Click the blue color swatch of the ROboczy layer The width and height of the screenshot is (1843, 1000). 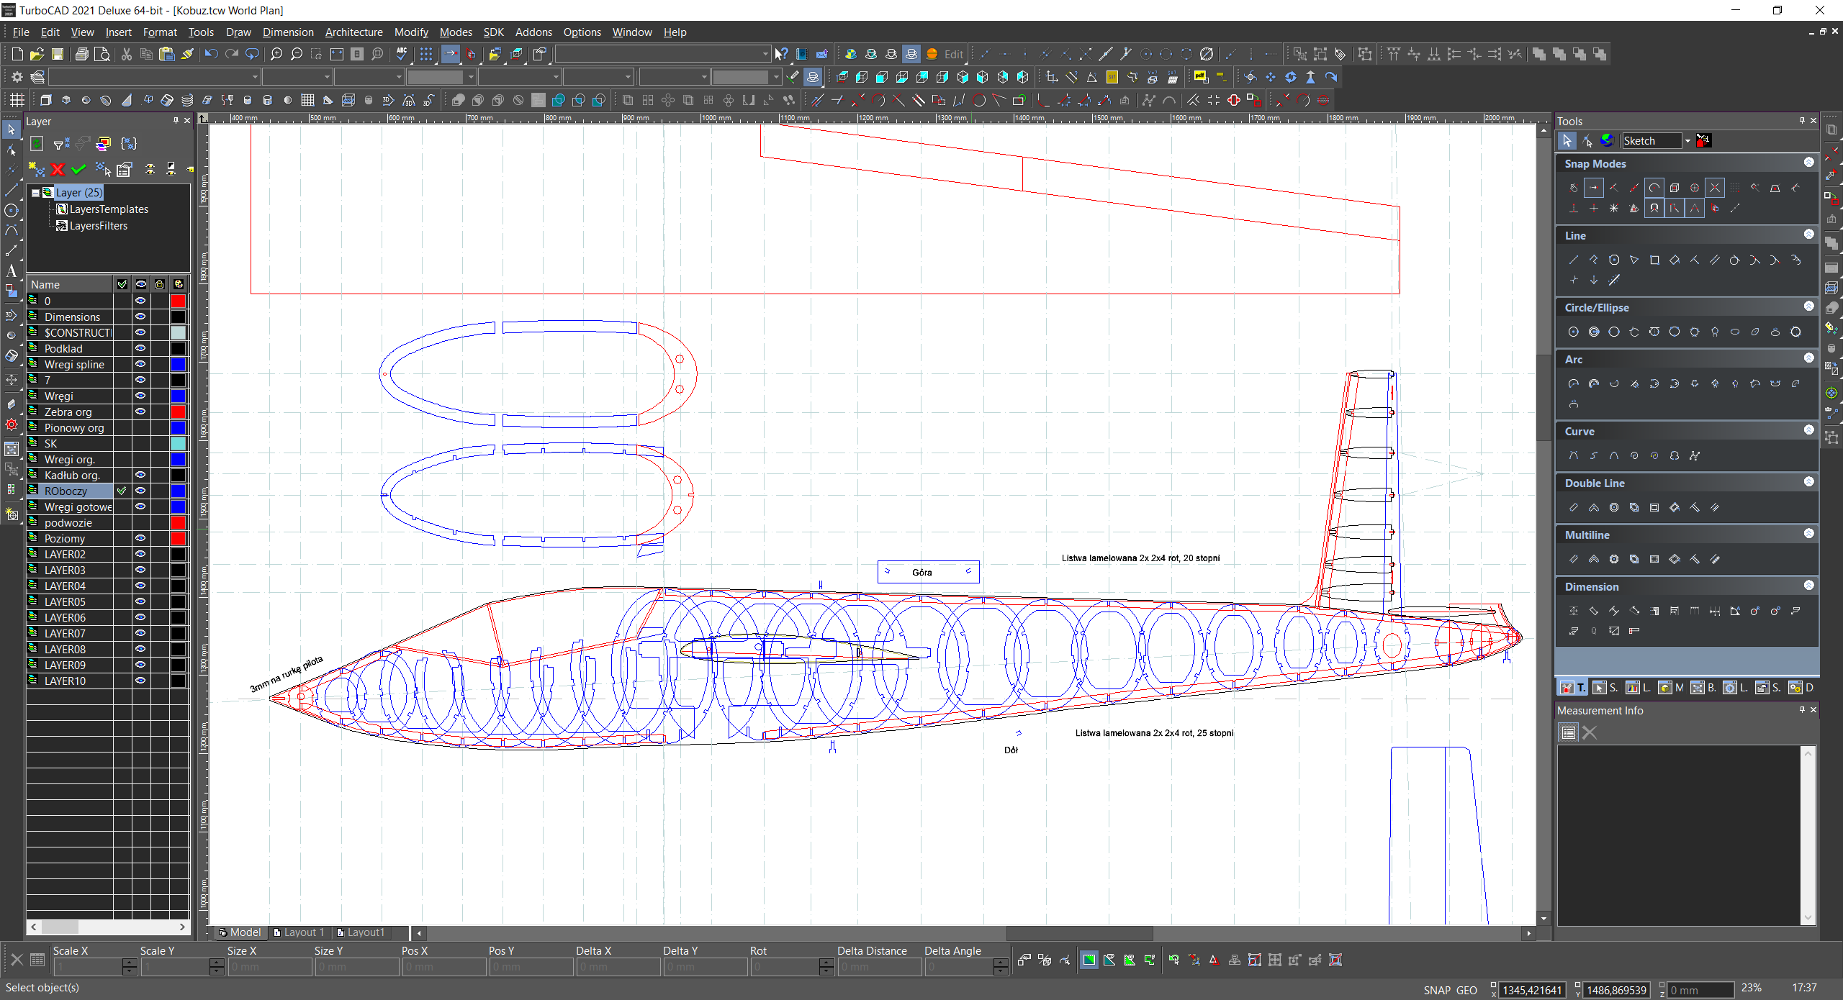[x=179, y=491]
